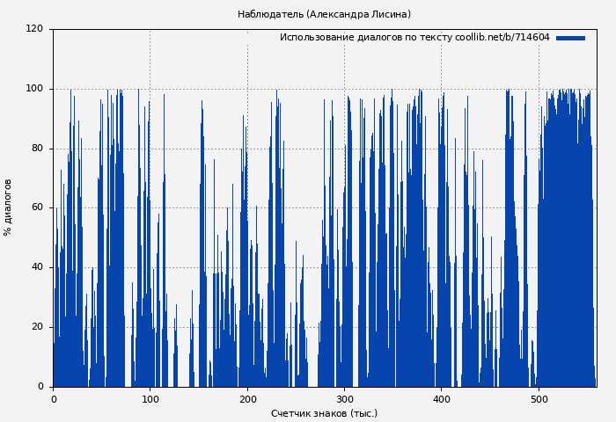Click the y-axis tick label 20
616x422 pixels.
coord(37,327)
